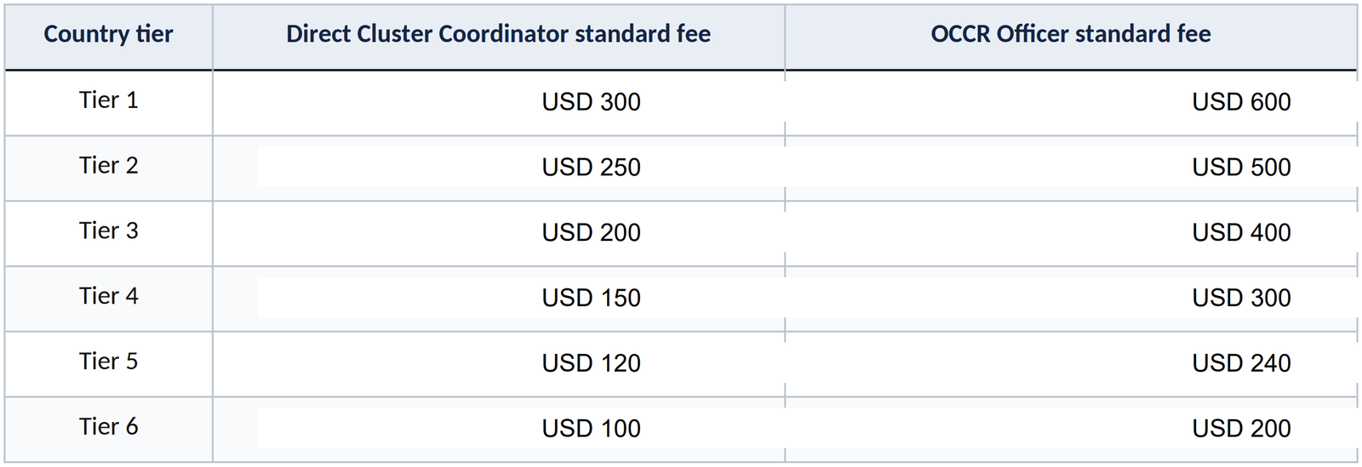Select the Tier 1 row label
Image resolution: width=1362 pixels, height=467 pixels.
click(x=108, y=100)
